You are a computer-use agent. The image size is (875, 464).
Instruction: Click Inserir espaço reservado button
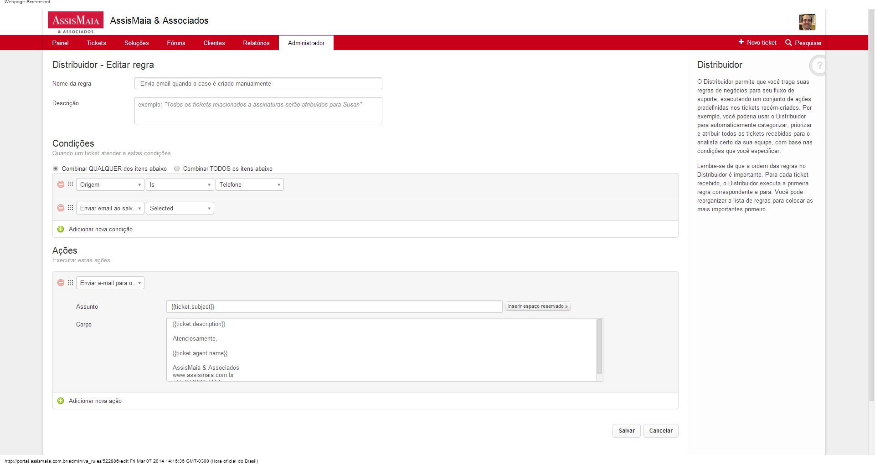click(538, 306)
